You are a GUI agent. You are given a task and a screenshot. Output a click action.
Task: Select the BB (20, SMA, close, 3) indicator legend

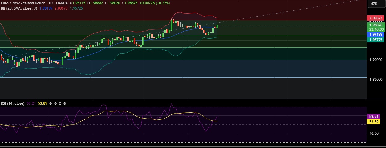click(x=18, y=8)
